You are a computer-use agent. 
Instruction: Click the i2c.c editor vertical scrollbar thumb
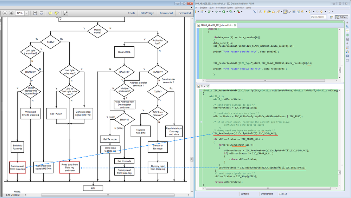point(339,172)
